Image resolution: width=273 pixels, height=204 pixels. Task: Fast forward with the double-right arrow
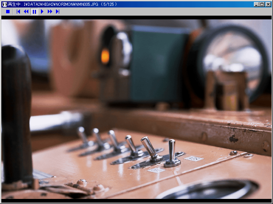tap(50, 12)
